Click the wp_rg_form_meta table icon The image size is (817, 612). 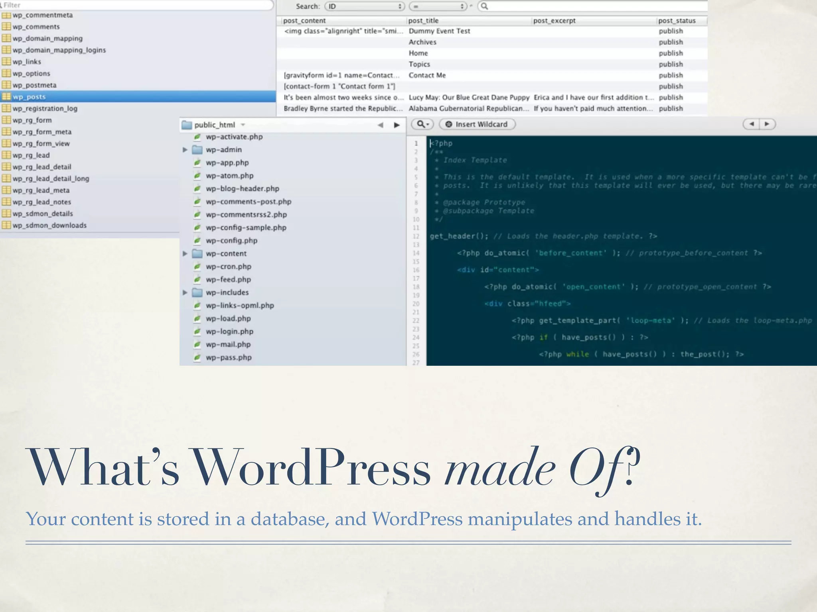pos(6,131)
